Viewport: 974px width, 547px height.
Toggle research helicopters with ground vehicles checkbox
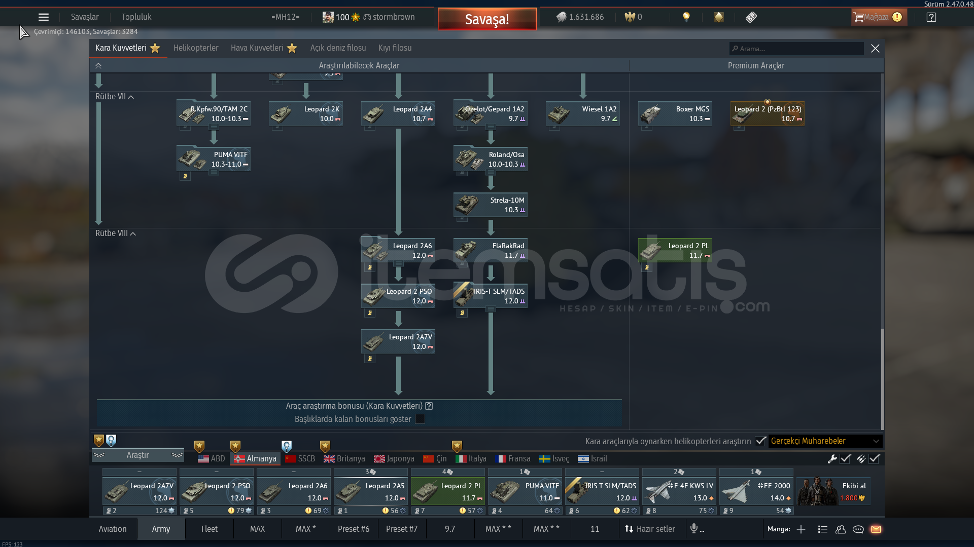tap(760, 441)
